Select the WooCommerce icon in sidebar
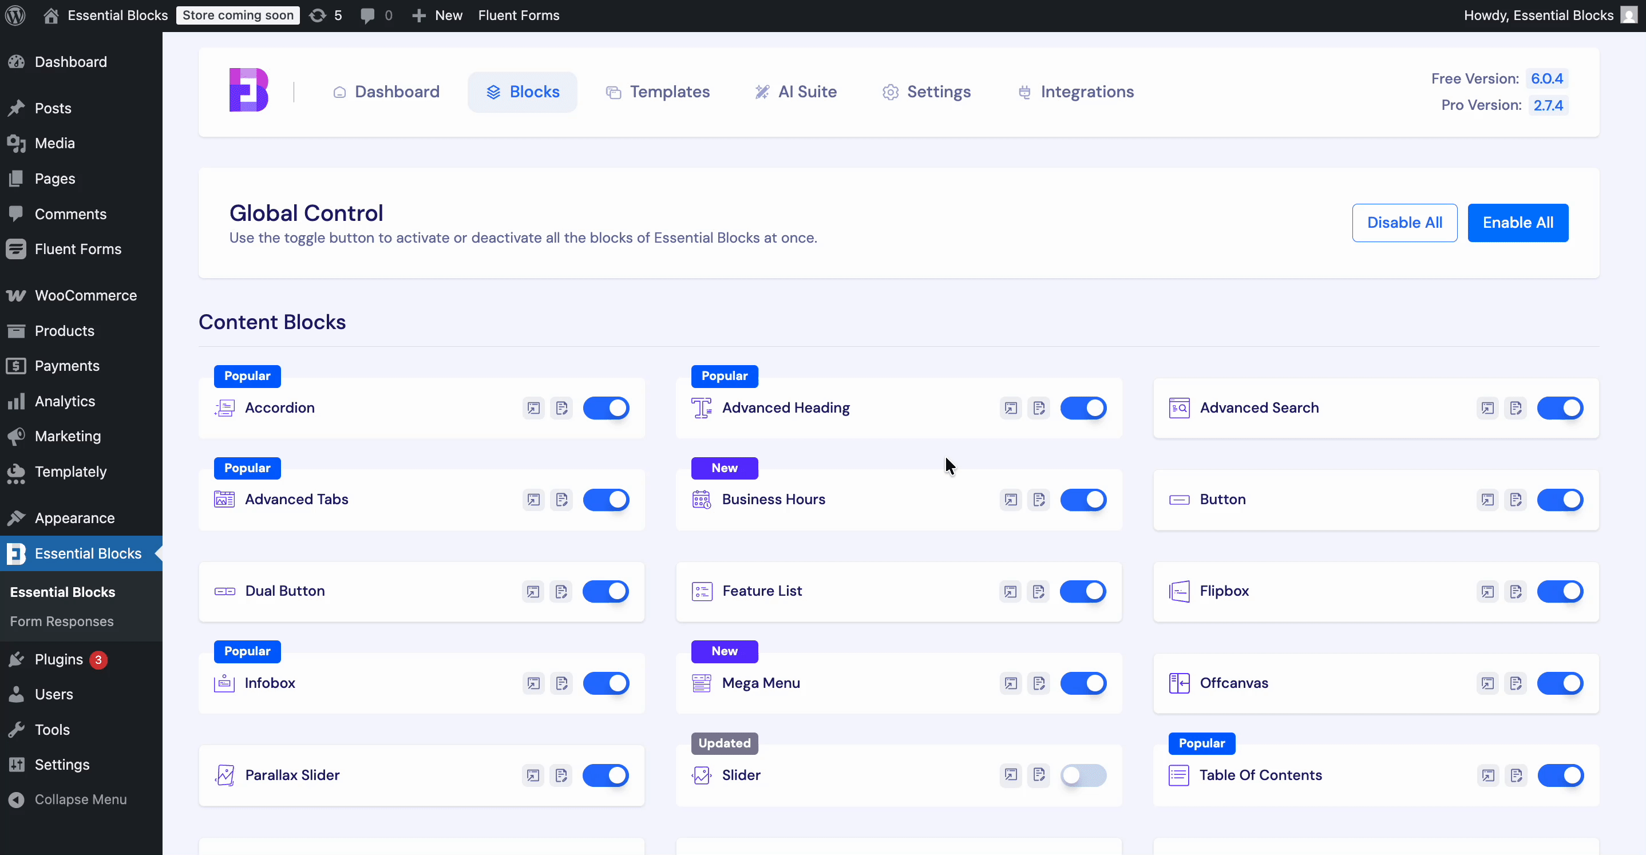 tap(16, 295)
